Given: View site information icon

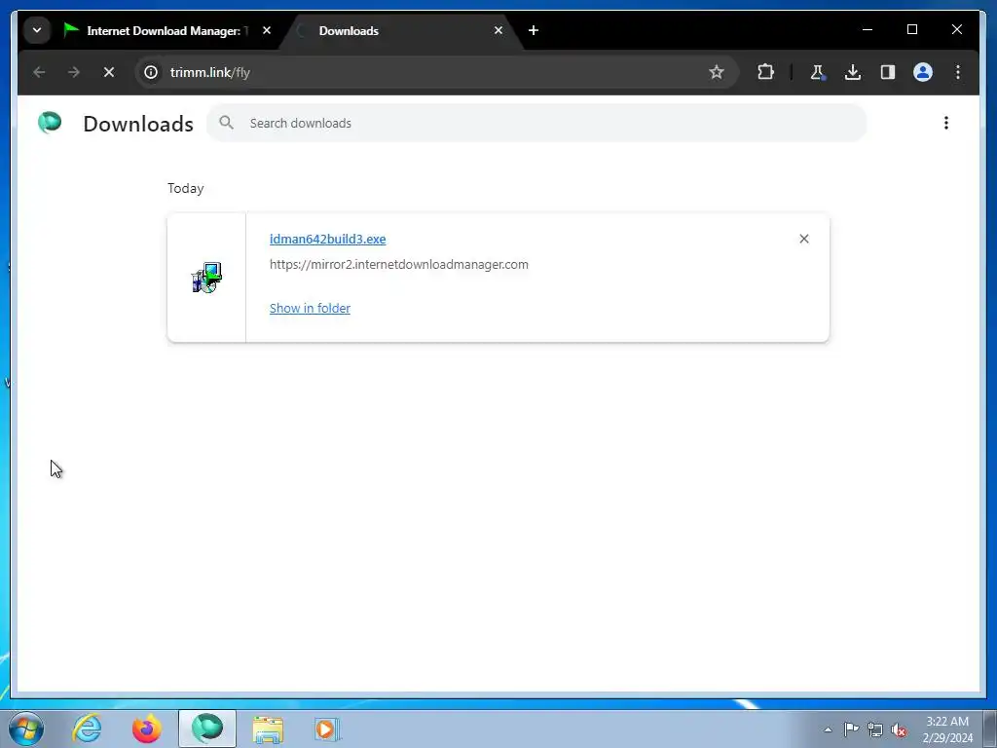Looking at the screenshot, I should pyautogui.click(x=151, y=72).
